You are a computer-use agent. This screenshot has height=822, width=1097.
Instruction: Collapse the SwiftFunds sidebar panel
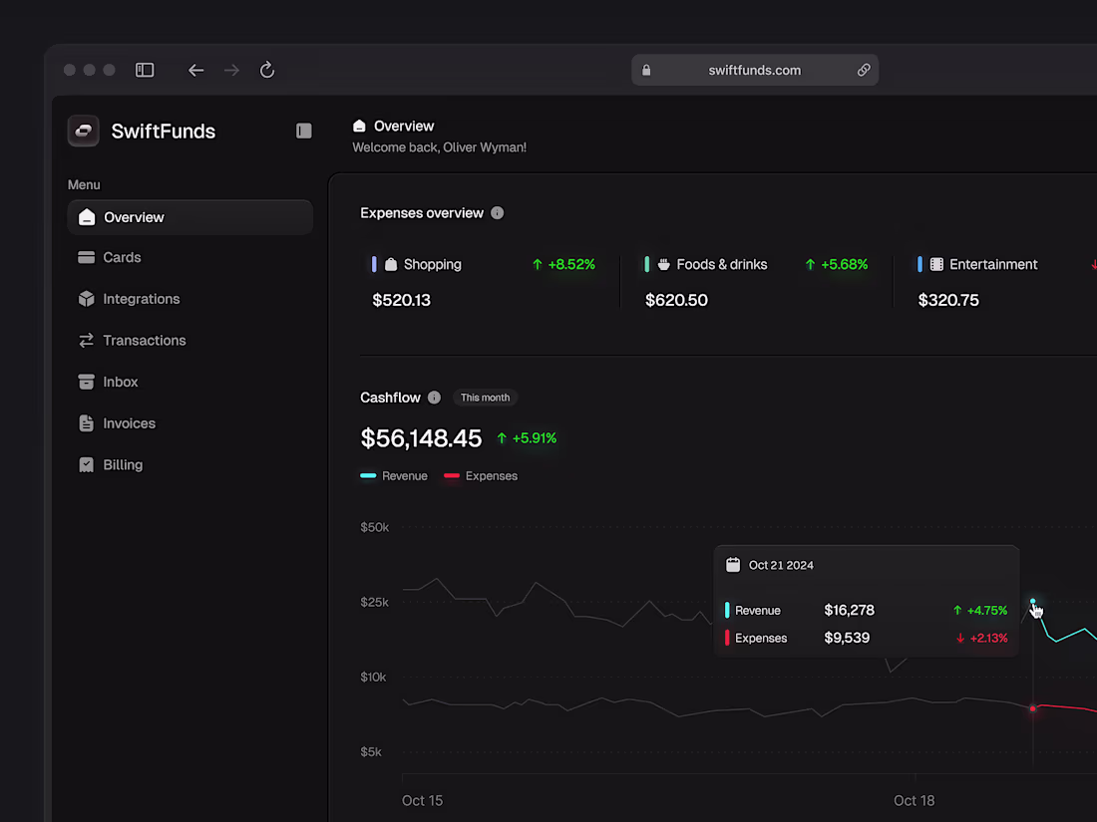point(303,131)
